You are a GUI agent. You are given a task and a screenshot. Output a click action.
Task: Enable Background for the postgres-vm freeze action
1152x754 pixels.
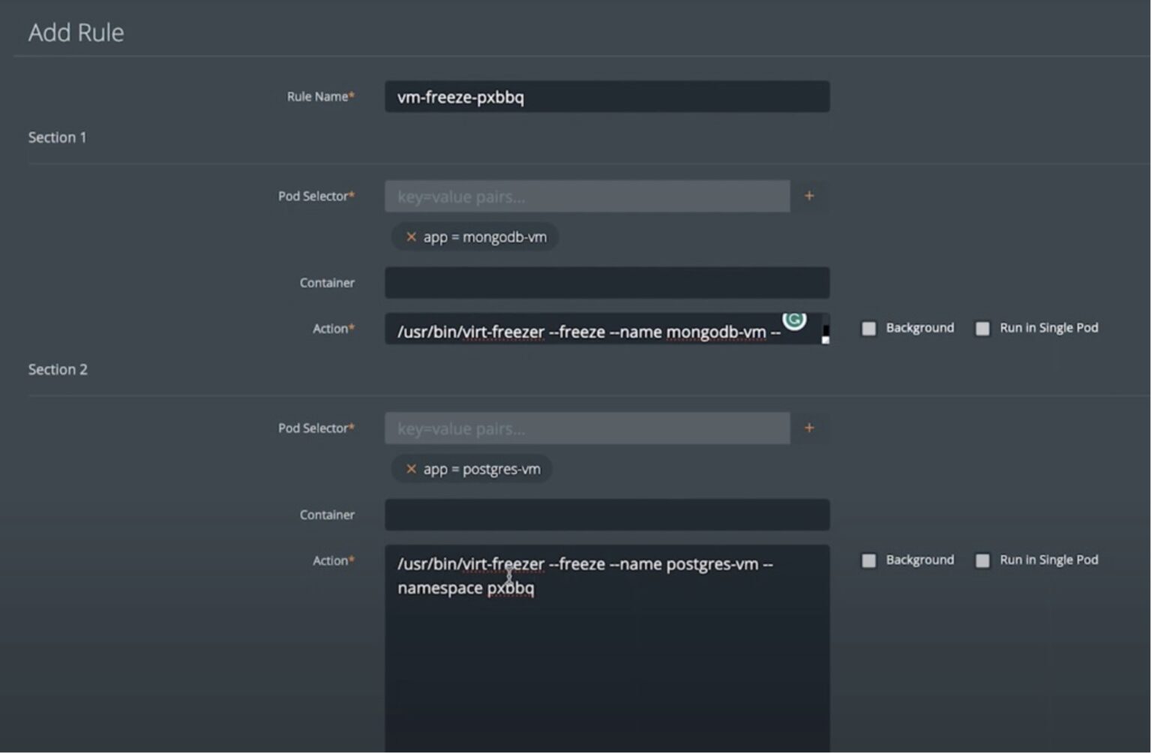pos(868,560)
